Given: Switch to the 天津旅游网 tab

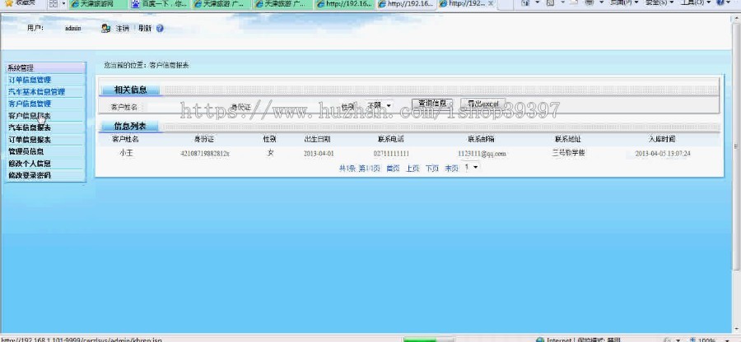Looking at the screenshot, I should [x=98, y=4].
